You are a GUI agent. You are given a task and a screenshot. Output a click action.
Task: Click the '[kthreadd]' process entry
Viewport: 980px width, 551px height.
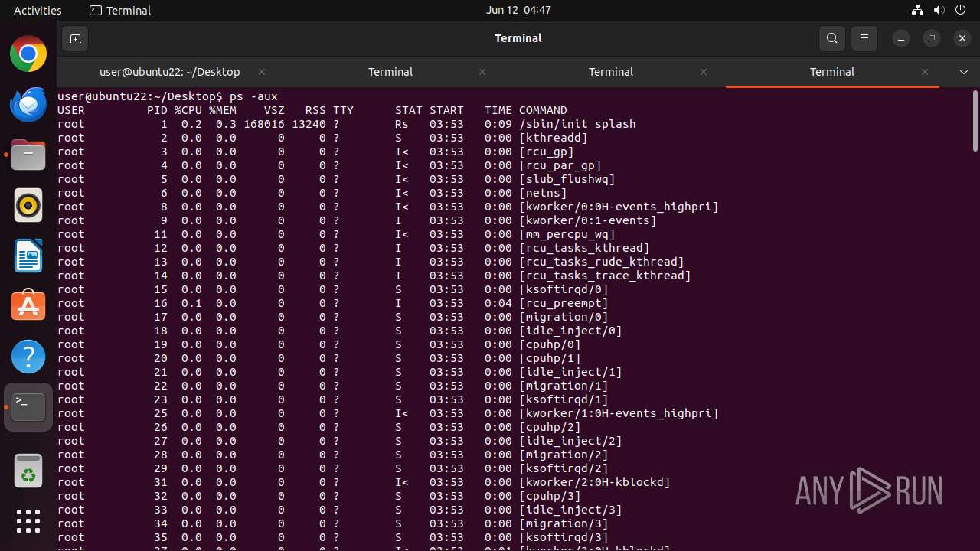point(554,138)
